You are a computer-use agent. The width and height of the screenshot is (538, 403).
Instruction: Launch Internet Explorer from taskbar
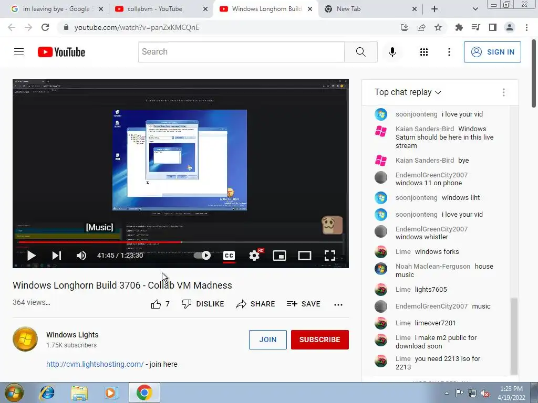[x=47, y=393]
